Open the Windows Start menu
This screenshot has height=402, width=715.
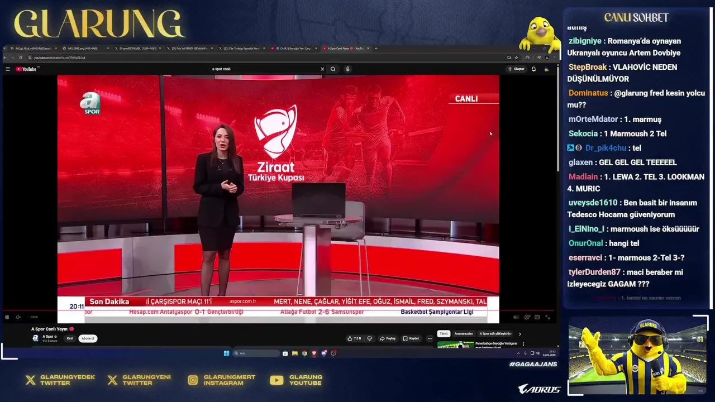(x=226, y=353)
